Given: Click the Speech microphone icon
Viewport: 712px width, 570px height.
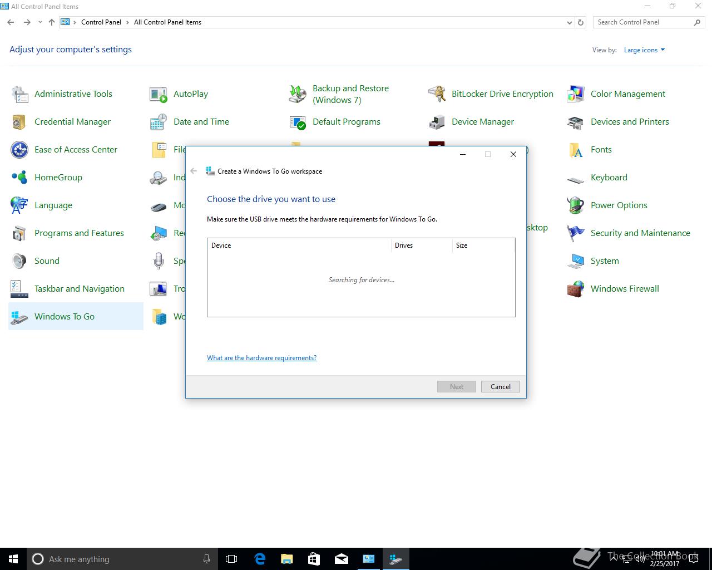Looking at the screenshot, I should (x=159, y=261).
